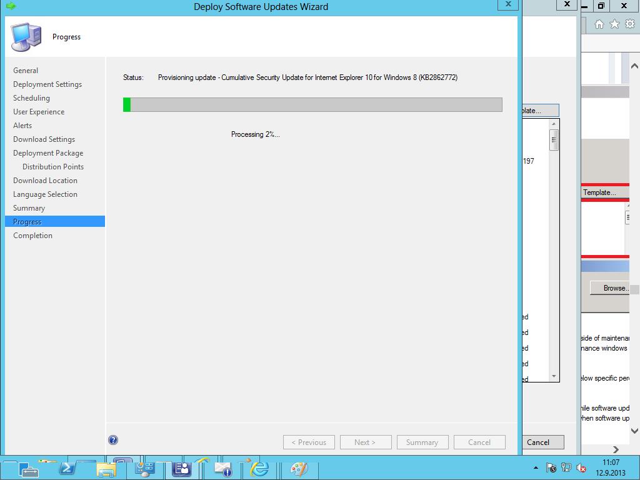Select the Summary step in sidebar
Screen dimensions: 640x480
(29, 208)
